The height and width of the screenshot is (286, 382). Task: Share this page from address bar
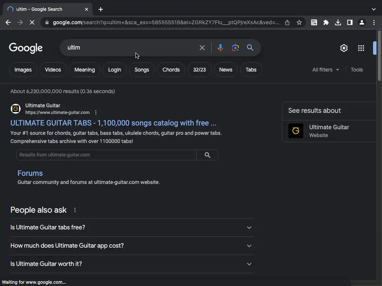click(287, 22)
